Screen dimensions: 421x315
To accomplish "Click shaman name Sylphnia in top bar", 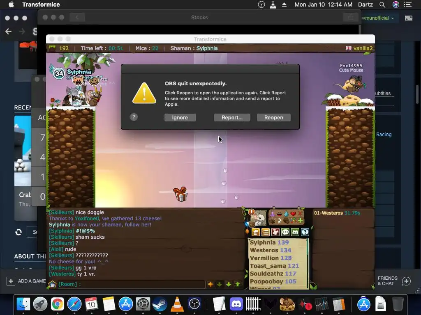I will [x=207, y=48].
